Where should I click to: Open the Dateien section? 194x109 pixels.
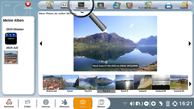point(101,103)
